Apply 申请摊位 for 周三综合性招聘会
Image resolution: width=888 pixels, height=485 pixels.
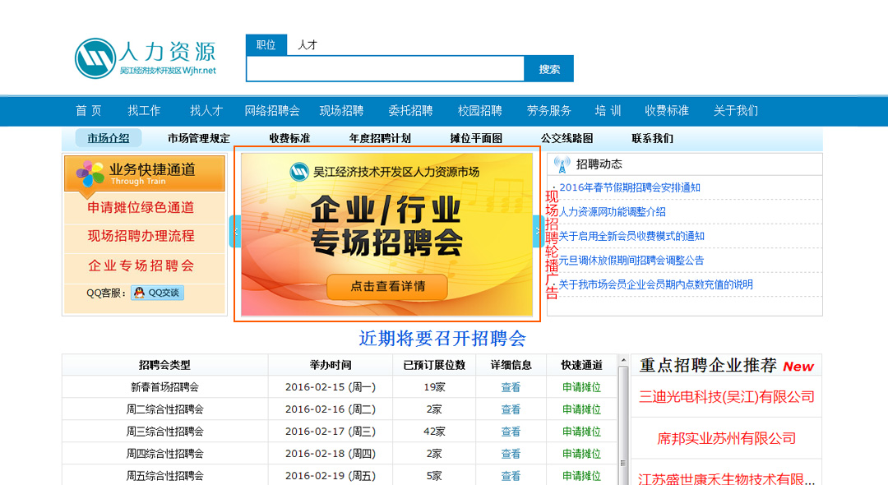click(x=581, y=432)
